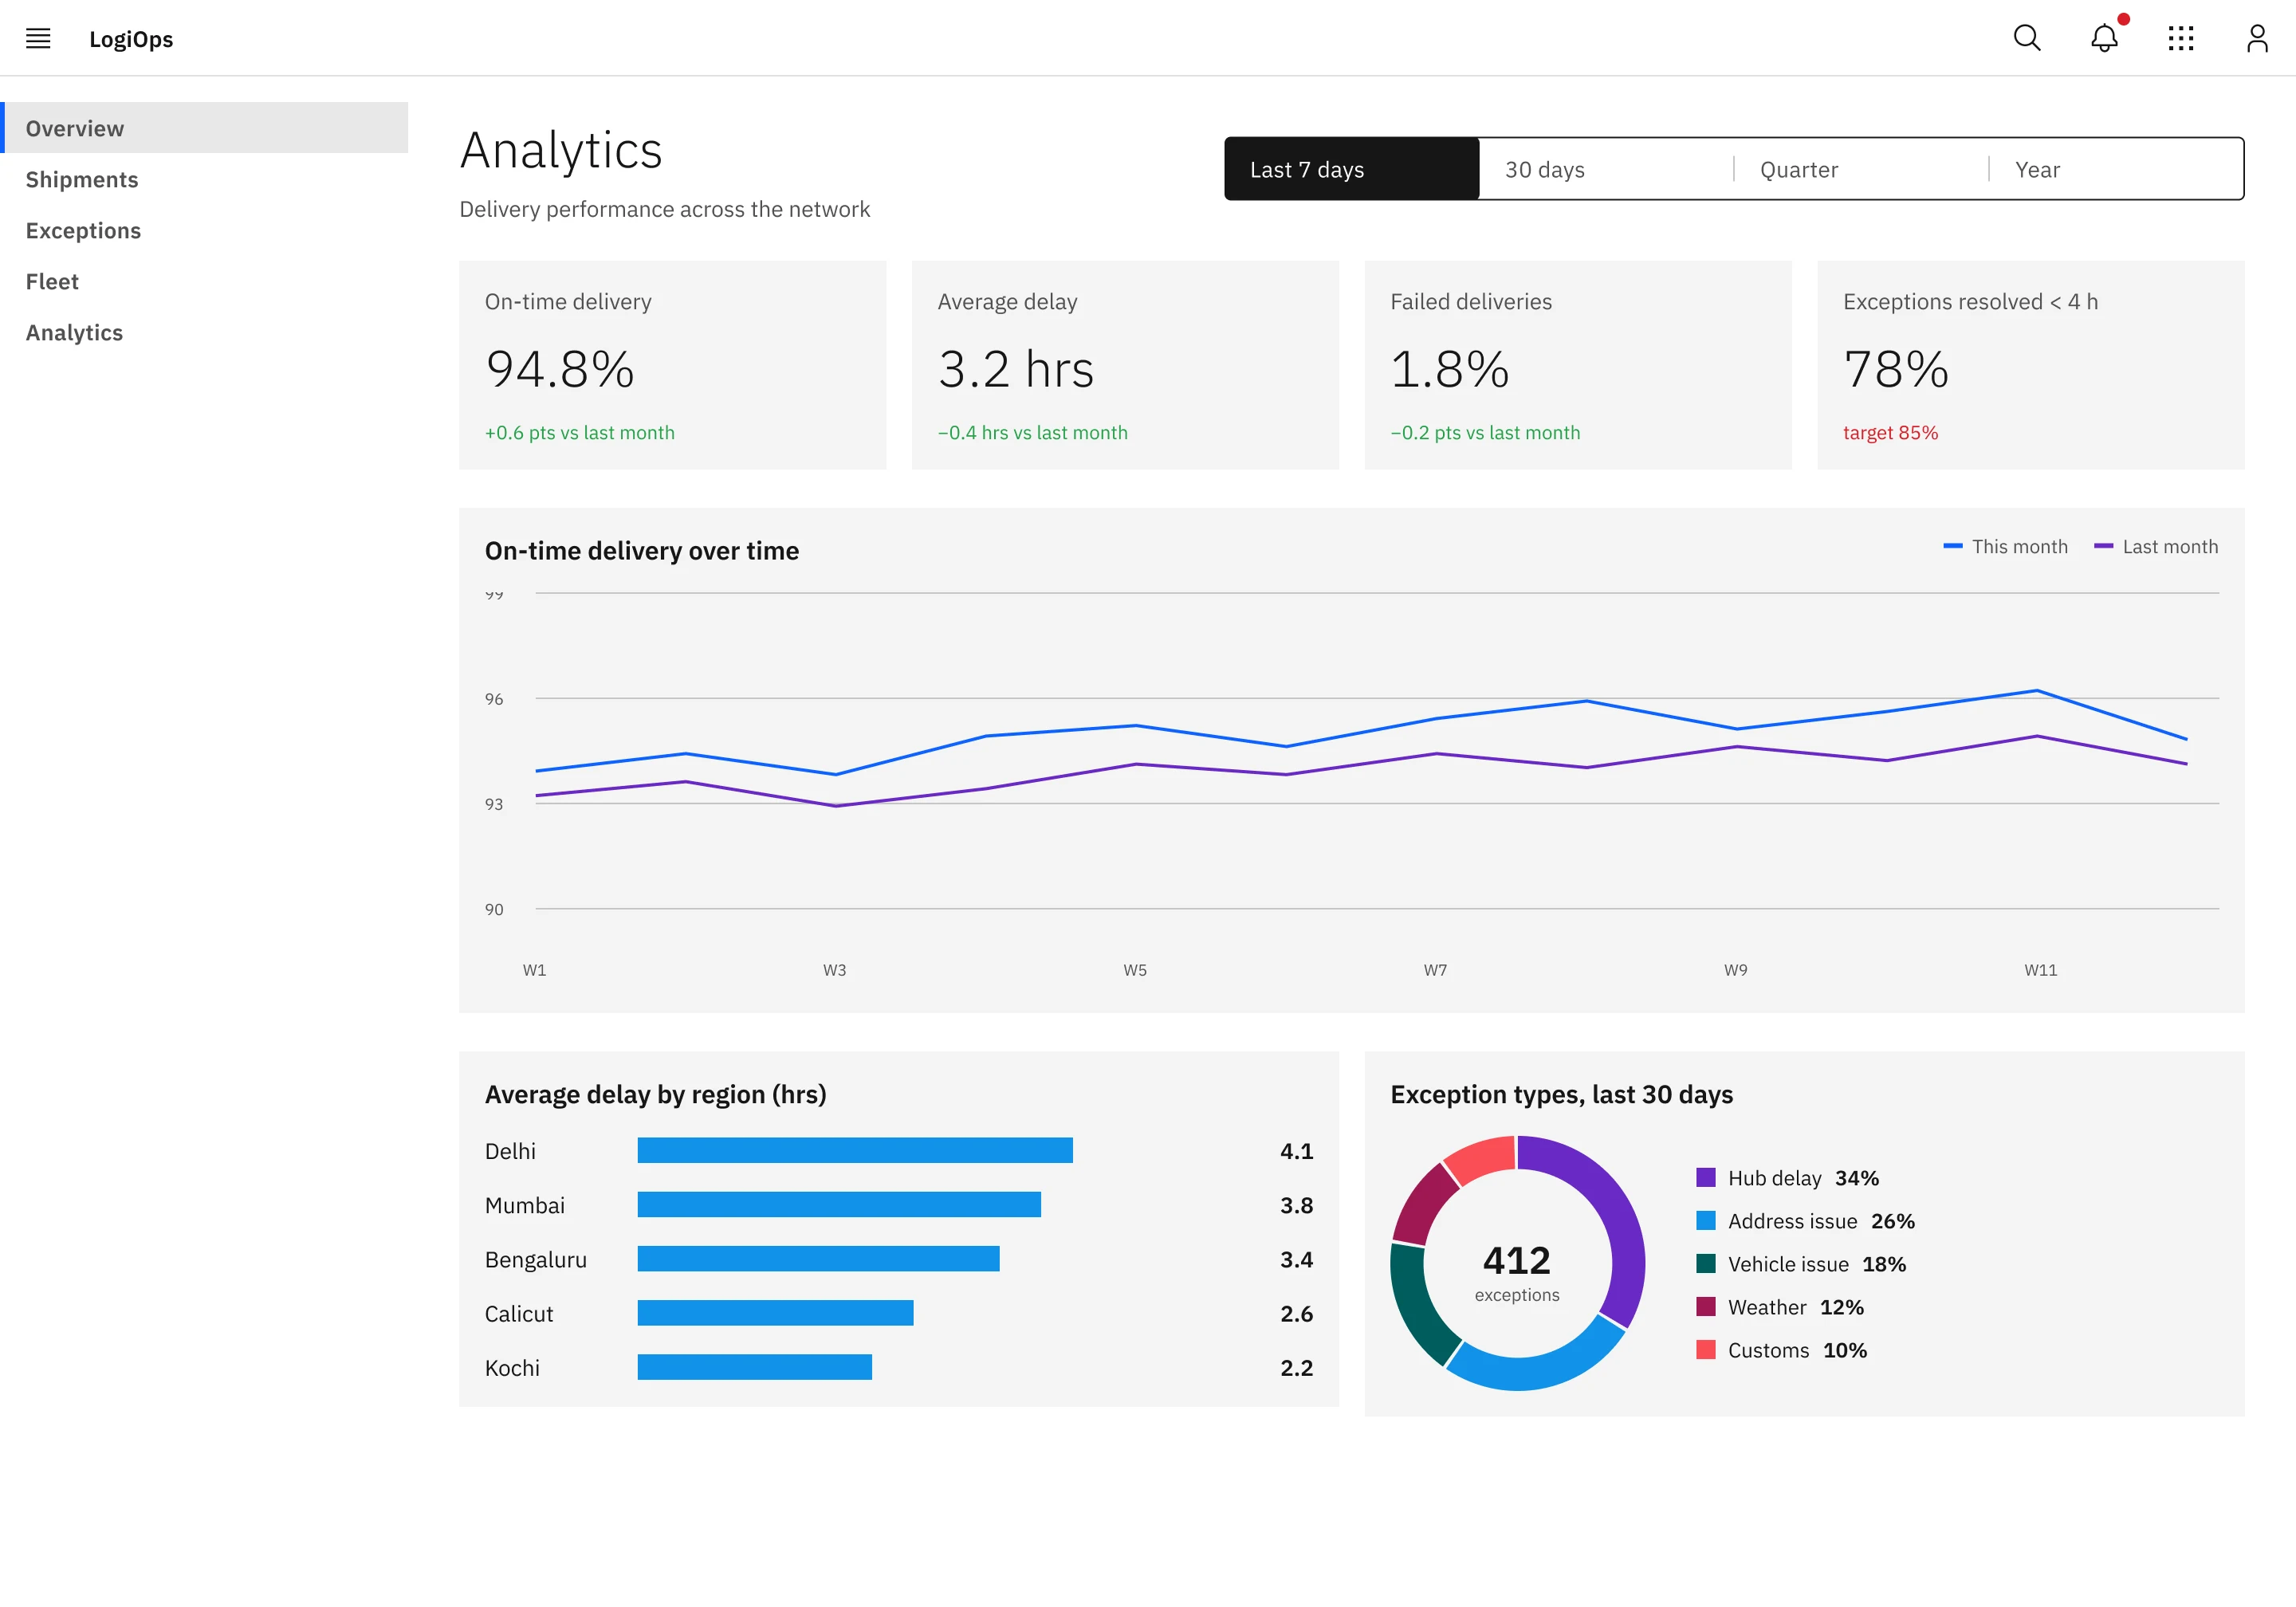Click the 2.2 value for Kochi

click(x=1297, y=1367)
